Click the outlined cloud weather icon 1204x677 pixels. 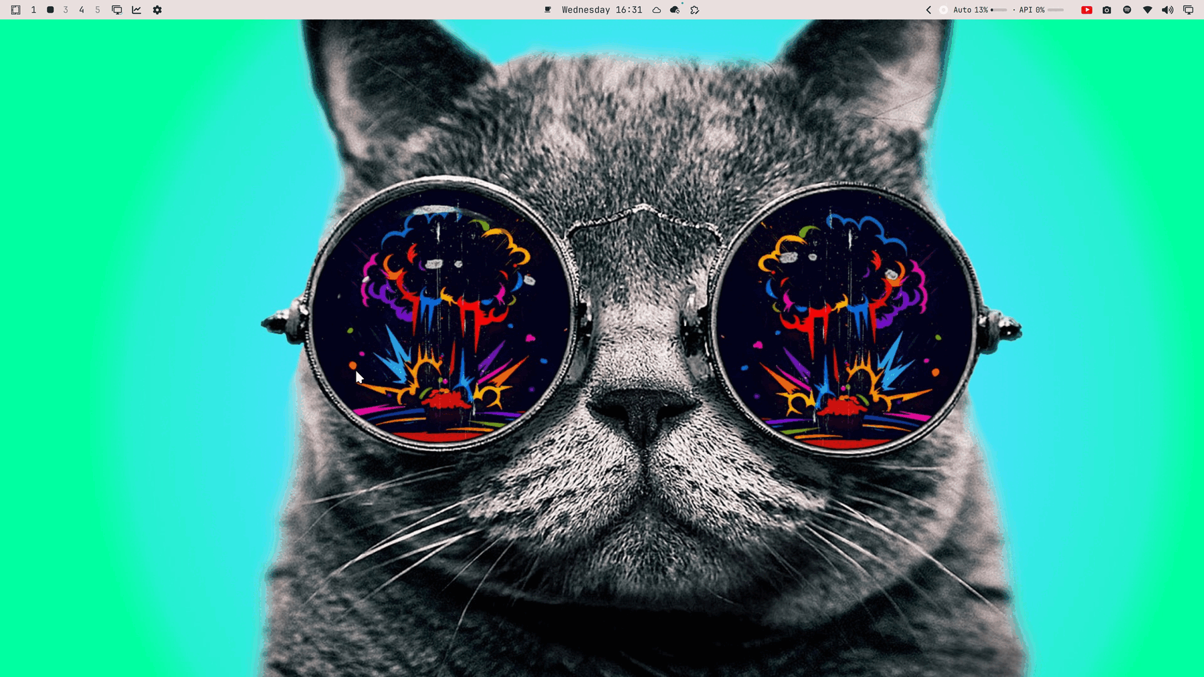click(657, 10)
